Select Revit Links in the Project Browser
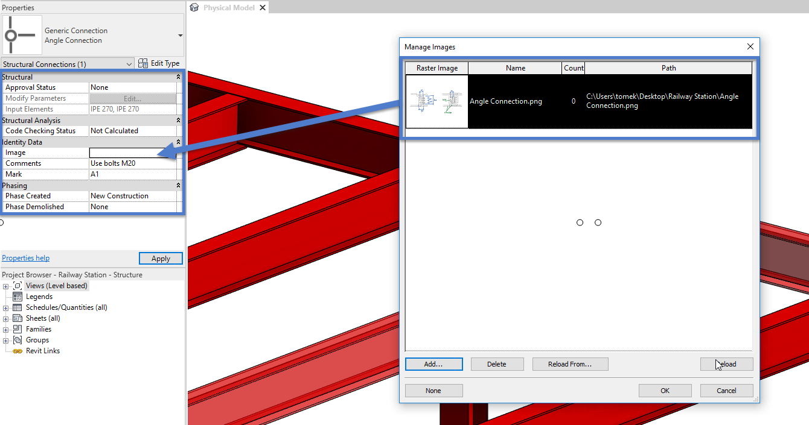Image resolution: width=809 pixels, height=425 pixels. click(43, 351)
